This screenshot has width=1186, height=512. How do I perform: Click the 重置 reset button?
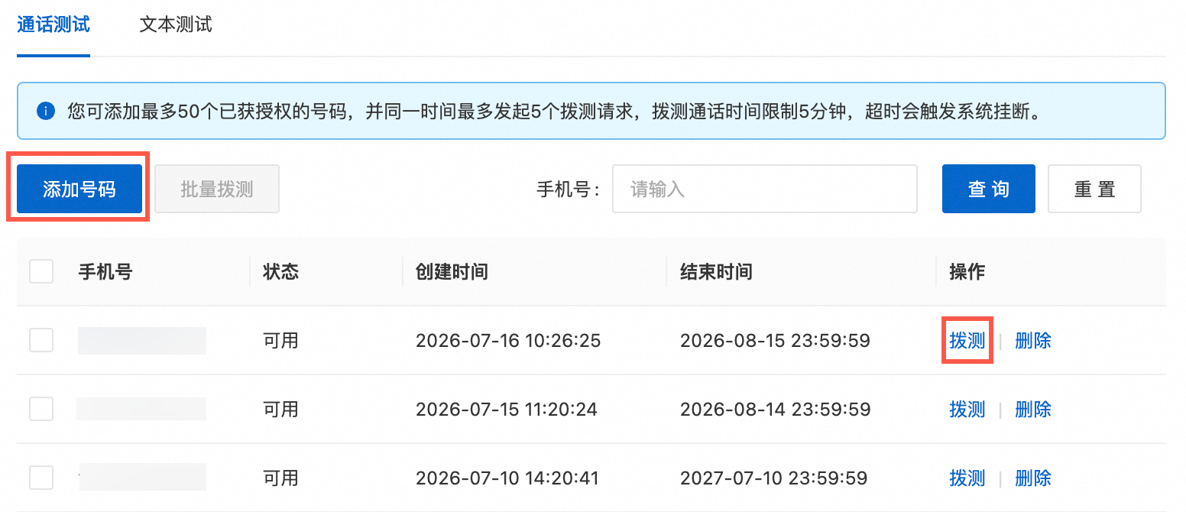tap(1094, 189)
